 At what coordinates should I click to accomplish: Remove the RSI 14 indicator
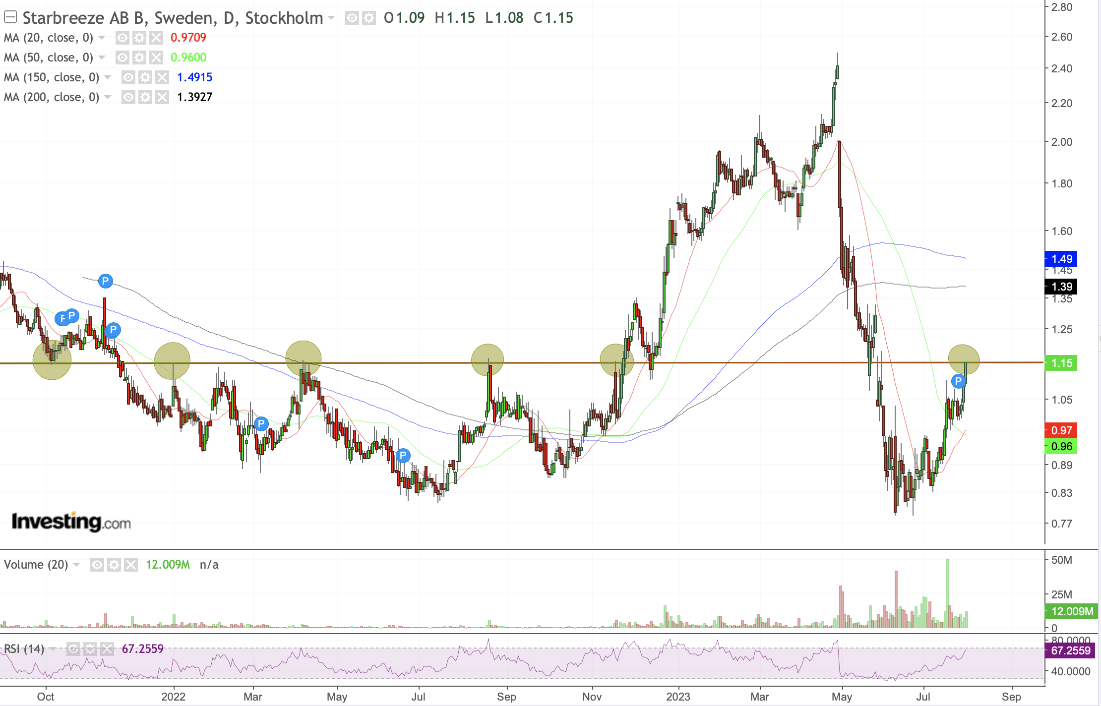[107, 649]
